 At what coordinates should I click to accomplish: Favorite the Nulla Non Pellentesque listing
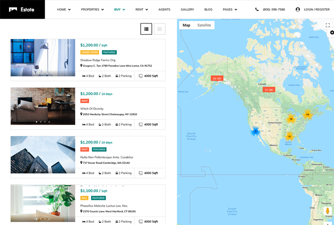[69, 143]
